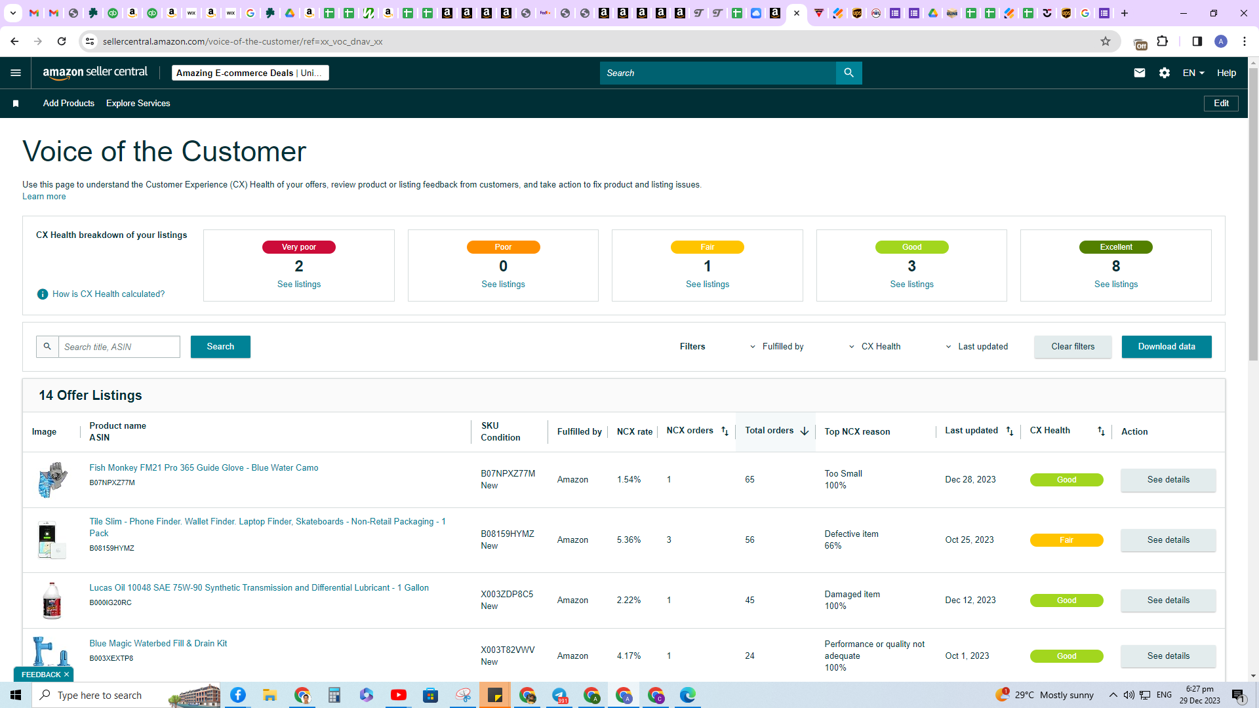Open File Explorer from the taskbar
The width and height of the screenshot is (1259, 708).
[x=270, y=695]
